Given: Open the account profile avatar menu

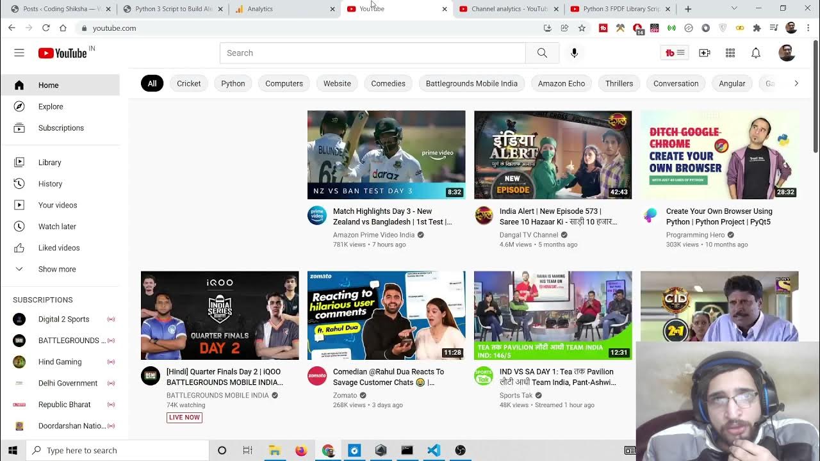Looking at the screenshot, I should [x=787, y=53].
